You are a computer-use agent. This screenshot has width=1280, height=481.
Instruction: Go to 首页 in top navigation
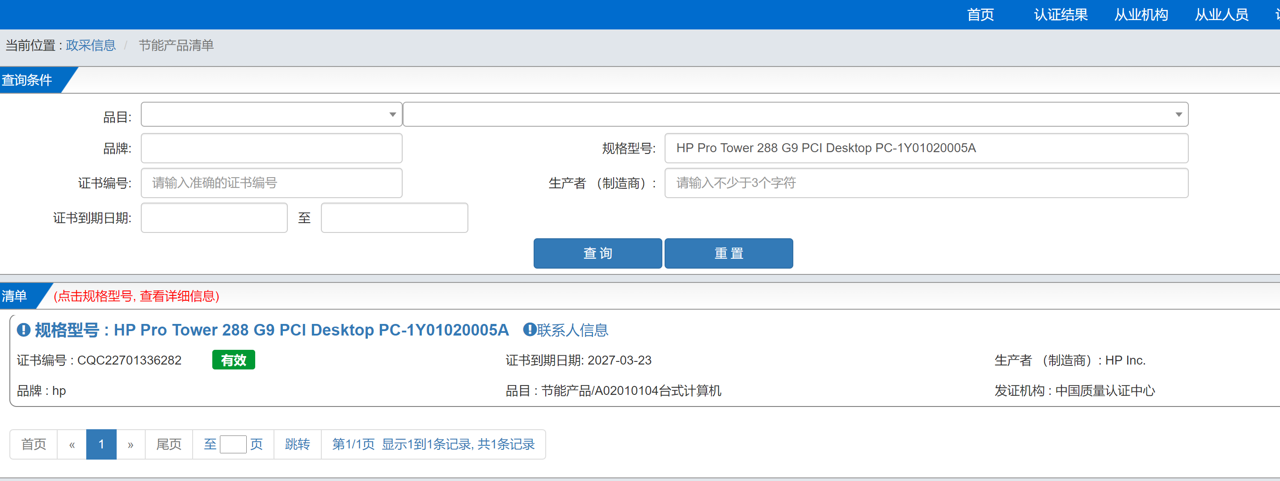tap(980, 14)
